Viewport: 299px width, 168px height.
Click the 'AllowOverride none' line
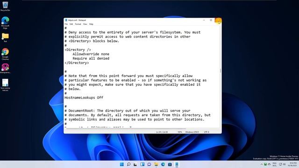(x=91, y=54)
